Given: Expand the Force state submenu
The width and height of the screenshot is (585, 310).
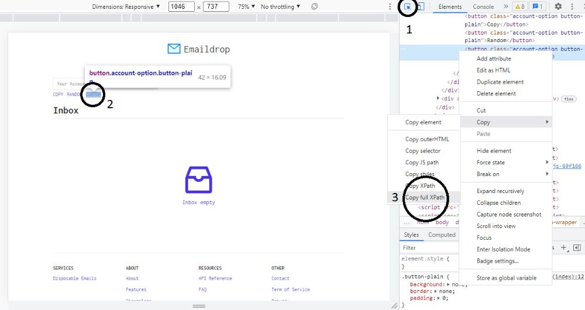Looking at the screenshot, I should click(x=505, y=162).
